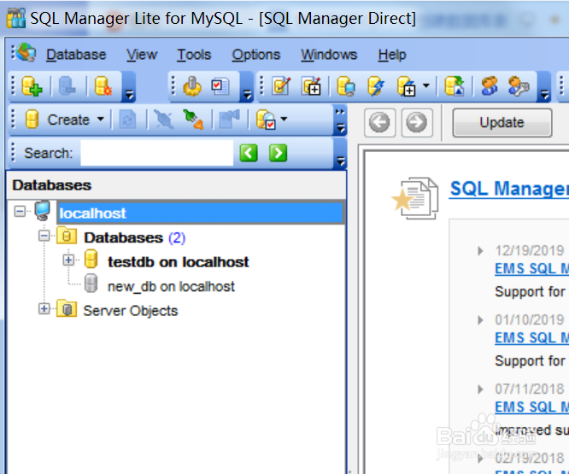Open the checklist options icon in toolbar
This screenshot has height=474, width=569.
pyautogui.click(x=220, y=86)
